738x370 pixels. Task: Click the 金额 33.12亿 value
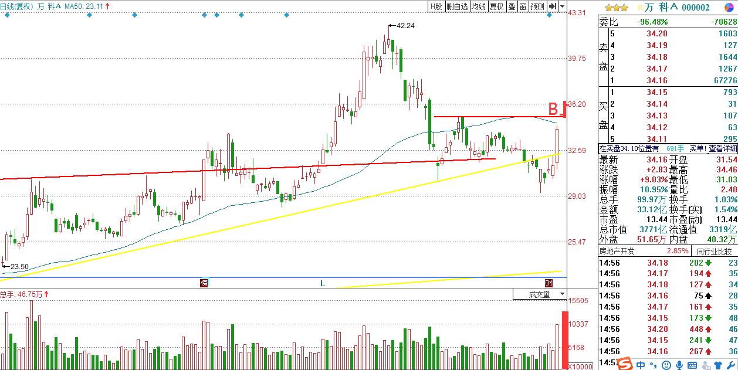652,209
